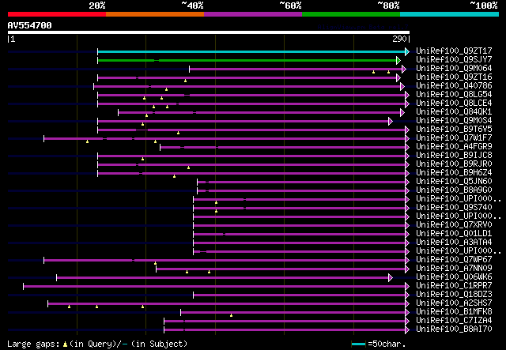This screenshot has width=506, height=350.
Task: Open hit UniRef100_Q8LG54
Action: (454, 95)
